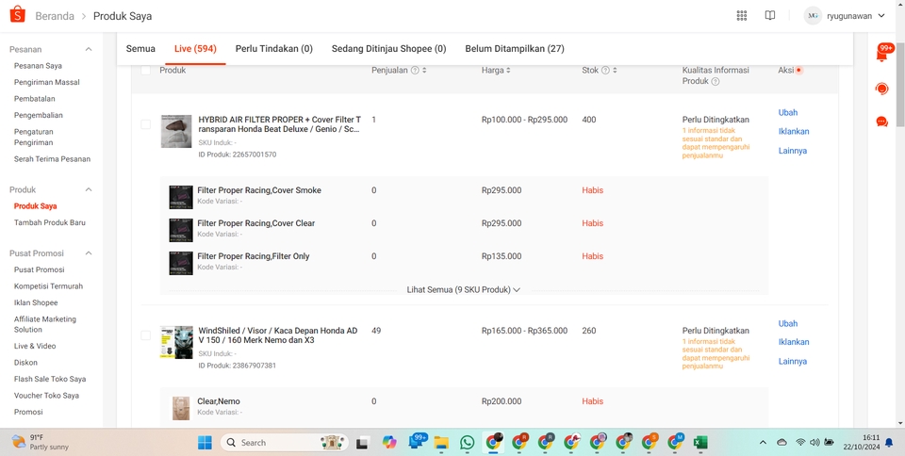The image size is (905, 456).
Task: Open Tambah Produk Baru in sidebar
Action: (x=50, y=222)
